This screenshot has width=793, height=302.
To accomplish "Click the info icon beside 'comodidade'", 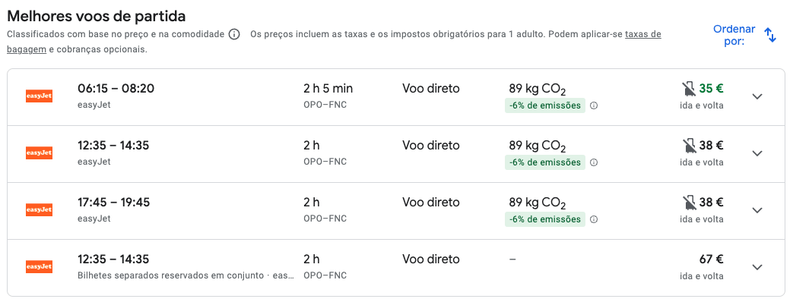I will click(233, 34).
